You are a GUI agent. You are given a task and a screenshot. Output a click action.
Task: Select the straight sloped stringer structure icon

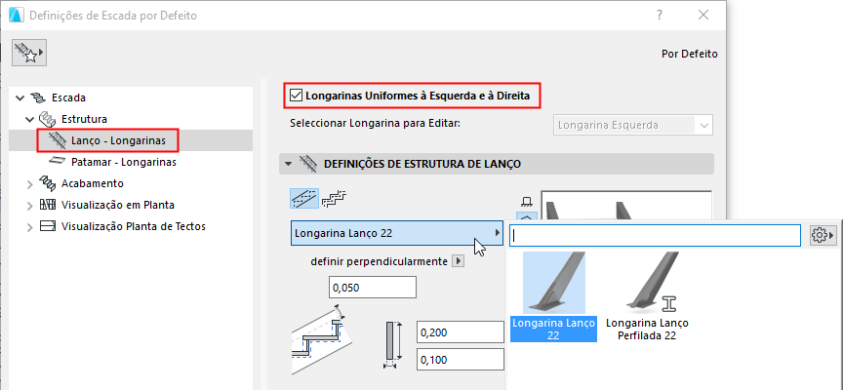pyautogui.click(x=304, y=199)
